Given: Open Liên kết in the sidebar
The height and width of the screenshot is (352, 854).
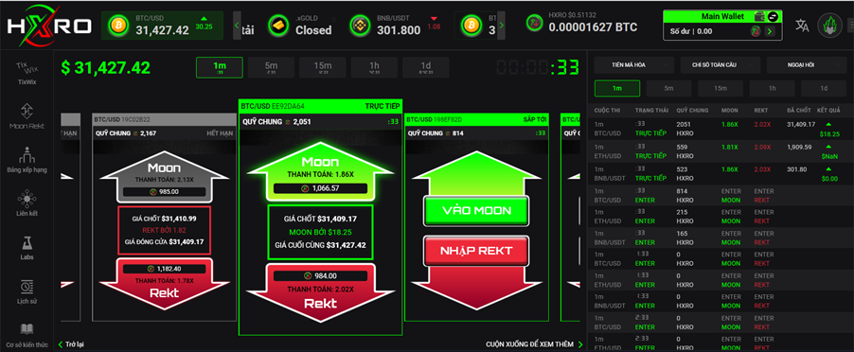Looking at the screenshot, I should tap(27, 203).
